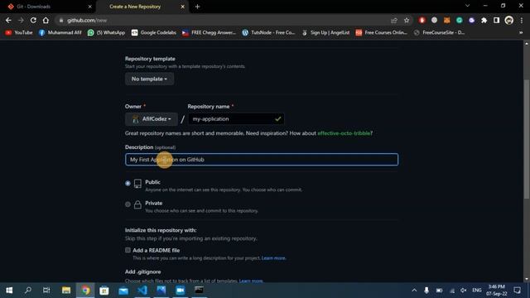
Task: Open the tab search dropdown arrow
Action: (467, 6)
